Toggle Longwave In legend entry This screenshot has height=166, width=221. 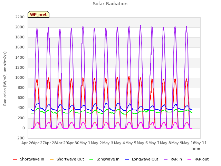tap(104, 159)
